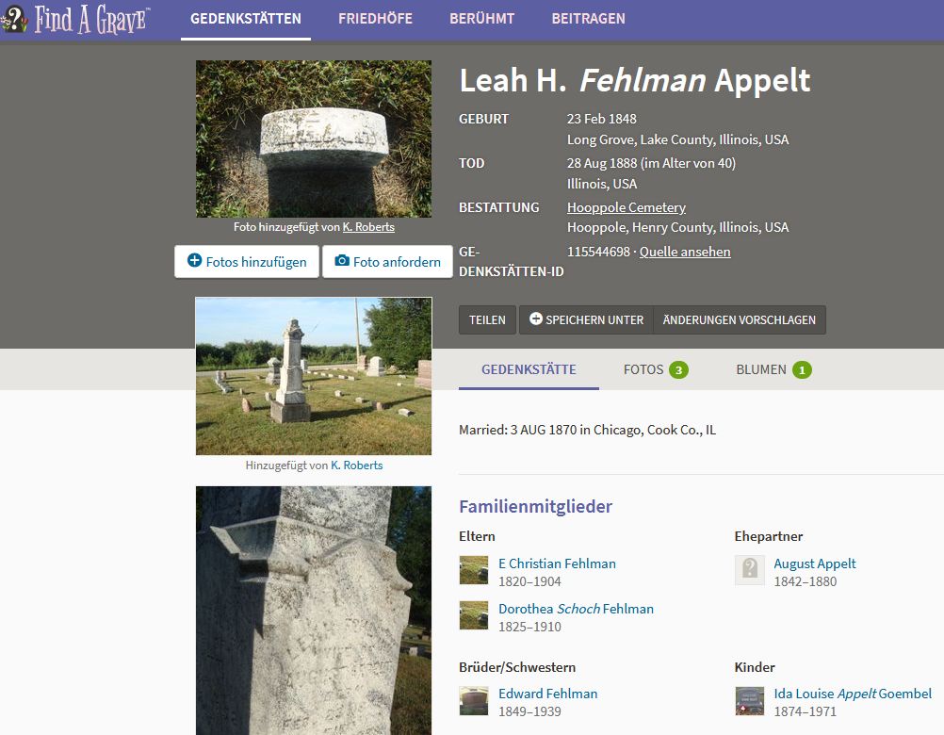This screenshot has height=735, width=944.
Task: Open the Friedhöfe menu
Action: point(375,19)
